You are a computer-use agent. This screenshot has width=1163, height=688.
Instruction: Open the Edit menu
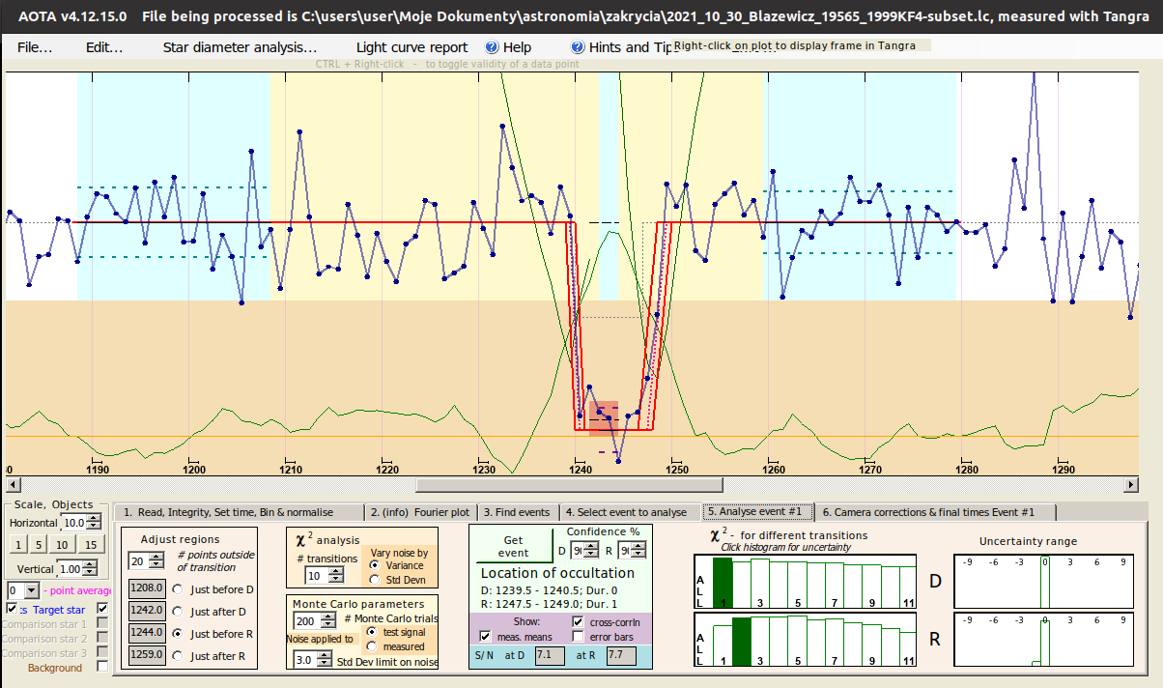point(104,47)
